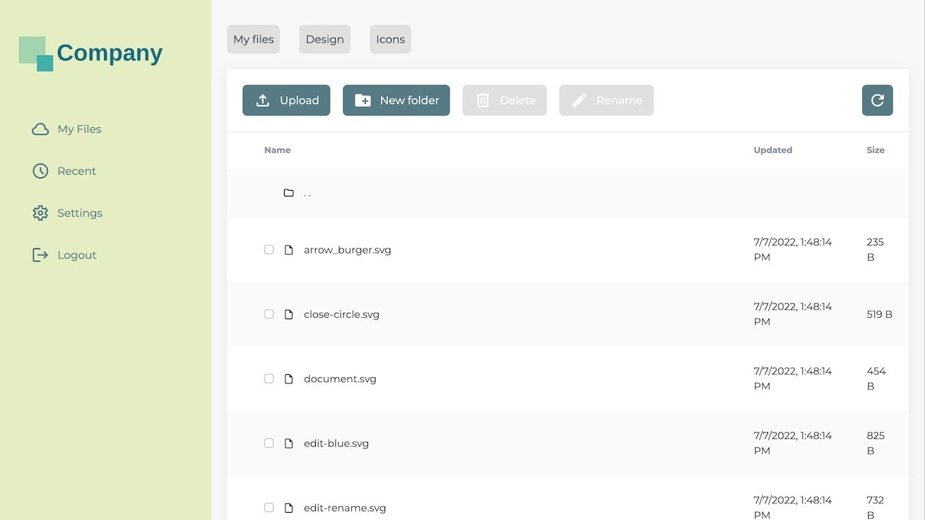Viewport: 925px width, 520px height.
Task: Open the file edit-blue.svg
Action: pyautogui.click(x=337, y=443)
